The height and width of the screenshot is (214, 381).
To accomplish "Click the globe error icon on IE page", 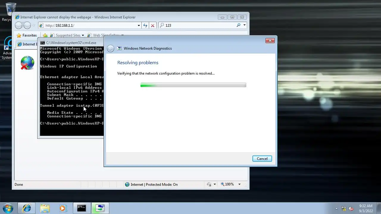I will click(27, 63).
